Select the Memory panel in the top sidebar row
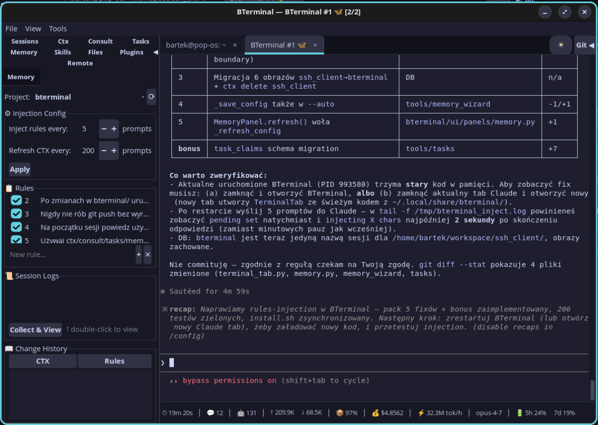Viewport: 598px width, 425px height. (24, 52)
